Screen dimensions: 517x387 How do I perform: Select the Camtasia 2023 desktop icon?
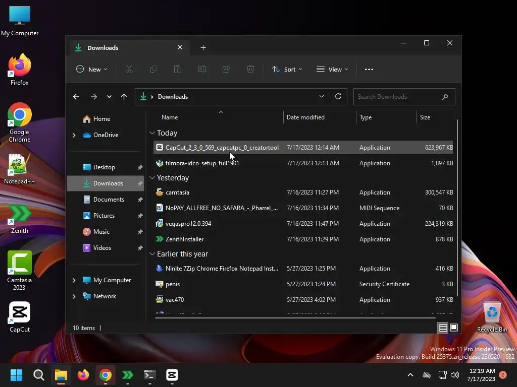(x=20, y=271)
